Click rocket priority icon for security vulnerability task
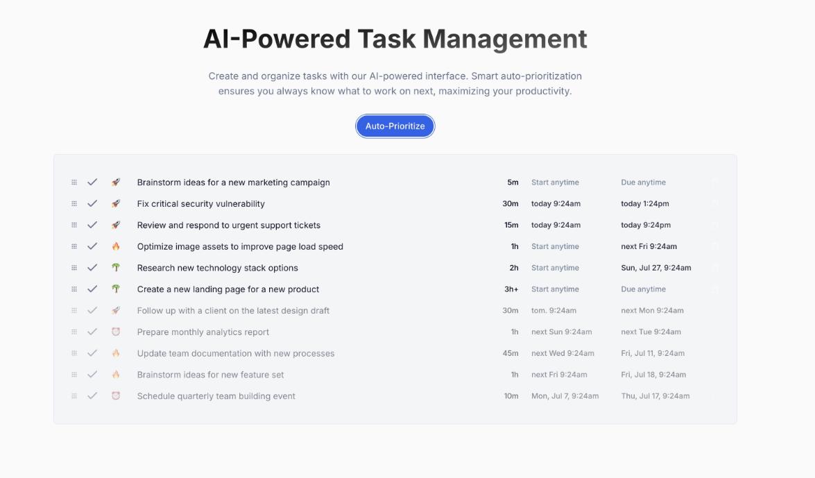Screen dimensions: 815x478 pyautogui.click(x=116, y=204)
